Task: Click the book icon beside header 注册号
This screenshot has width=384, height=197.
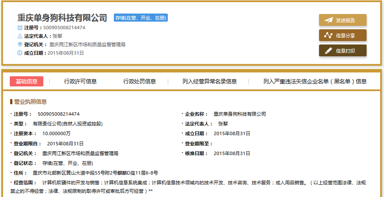Action: tap(20, 28)
